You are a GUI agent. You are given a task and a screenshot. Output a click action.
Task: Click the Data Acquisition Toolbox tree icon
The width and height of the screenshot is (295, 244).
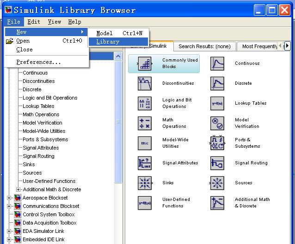18,223
